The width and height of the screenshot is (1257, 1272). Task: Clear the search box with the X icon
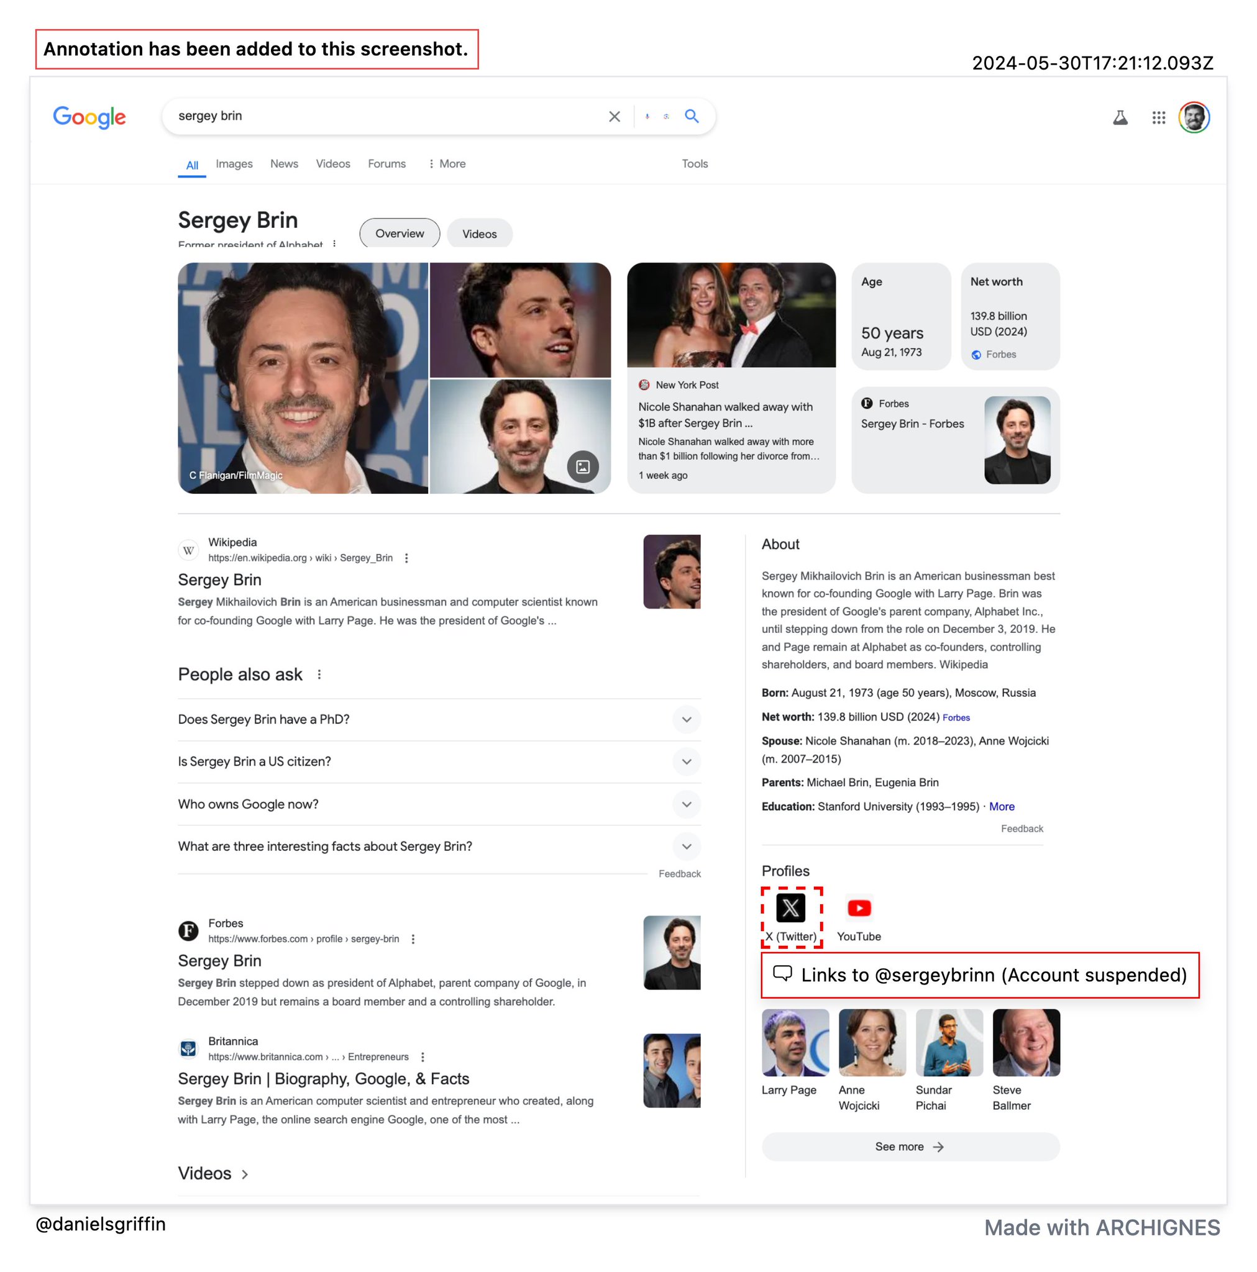point(614,117)
